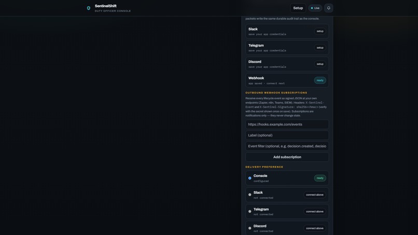
Task: Click setup badge on the Telegram channel card
Action: 320,48
